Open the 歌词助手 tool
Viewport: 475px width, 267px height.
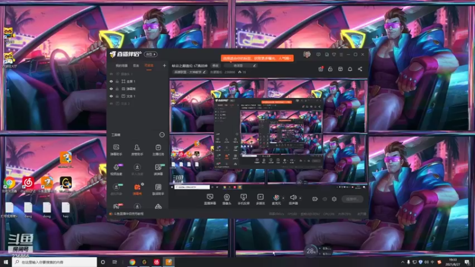coord(158,189)
